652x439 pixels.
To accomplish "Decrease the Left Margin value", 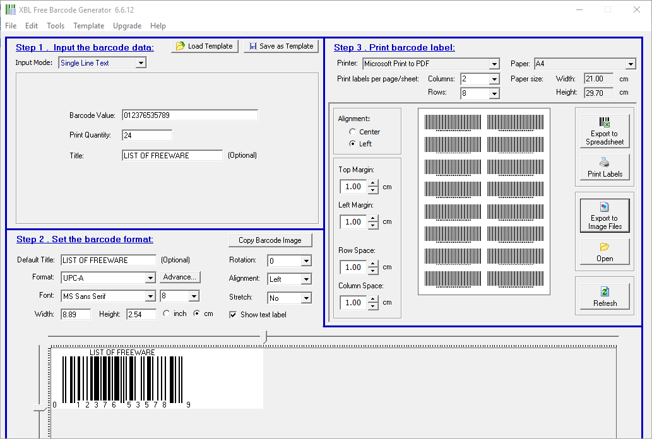I will click(373, 226).
